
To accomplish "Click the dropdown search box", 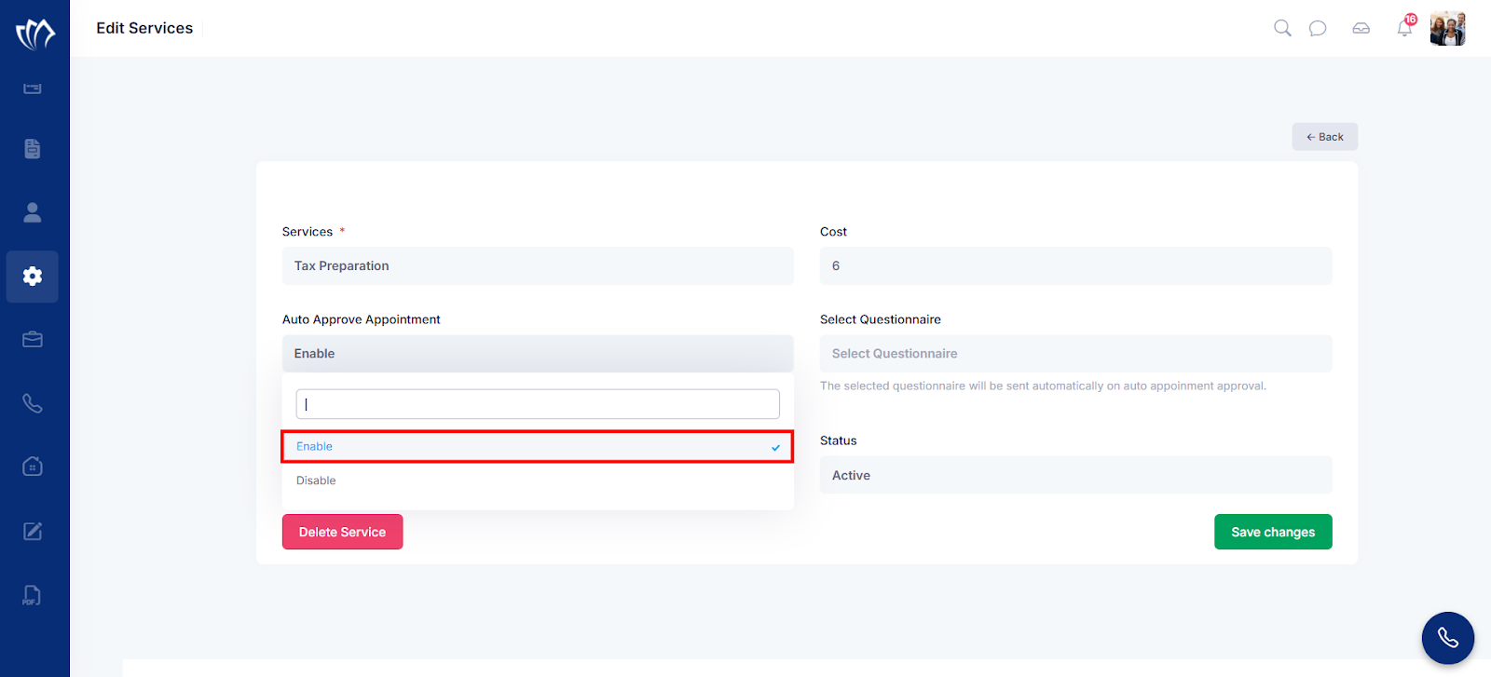I will click(x=538, y=404).
